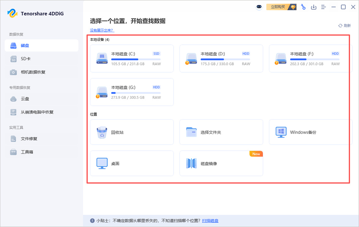Click the file repair sidebar icon

(x=13, y=139)
